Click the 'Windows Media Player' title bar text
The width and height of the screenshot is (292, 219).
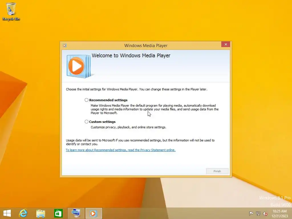[146, 45]
